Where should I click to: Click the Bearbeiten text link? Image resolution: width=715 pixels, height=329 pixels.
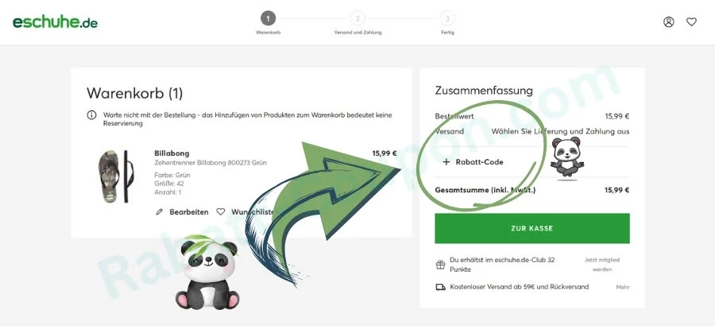189,212
